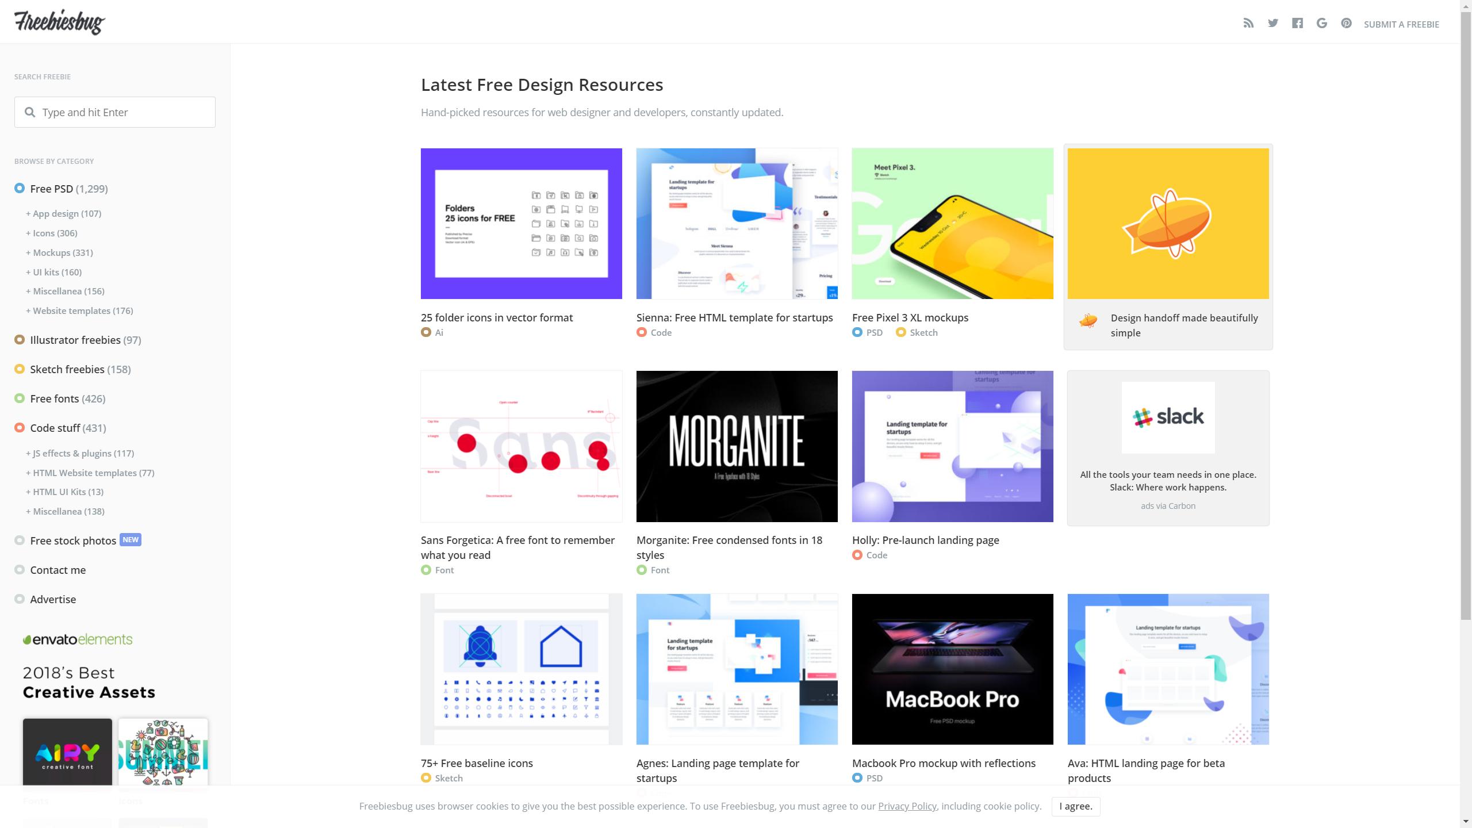This screenshot has height=828, width=1472.
Task: Open Free stock photos menu item
Action: (x=73, y=540)
